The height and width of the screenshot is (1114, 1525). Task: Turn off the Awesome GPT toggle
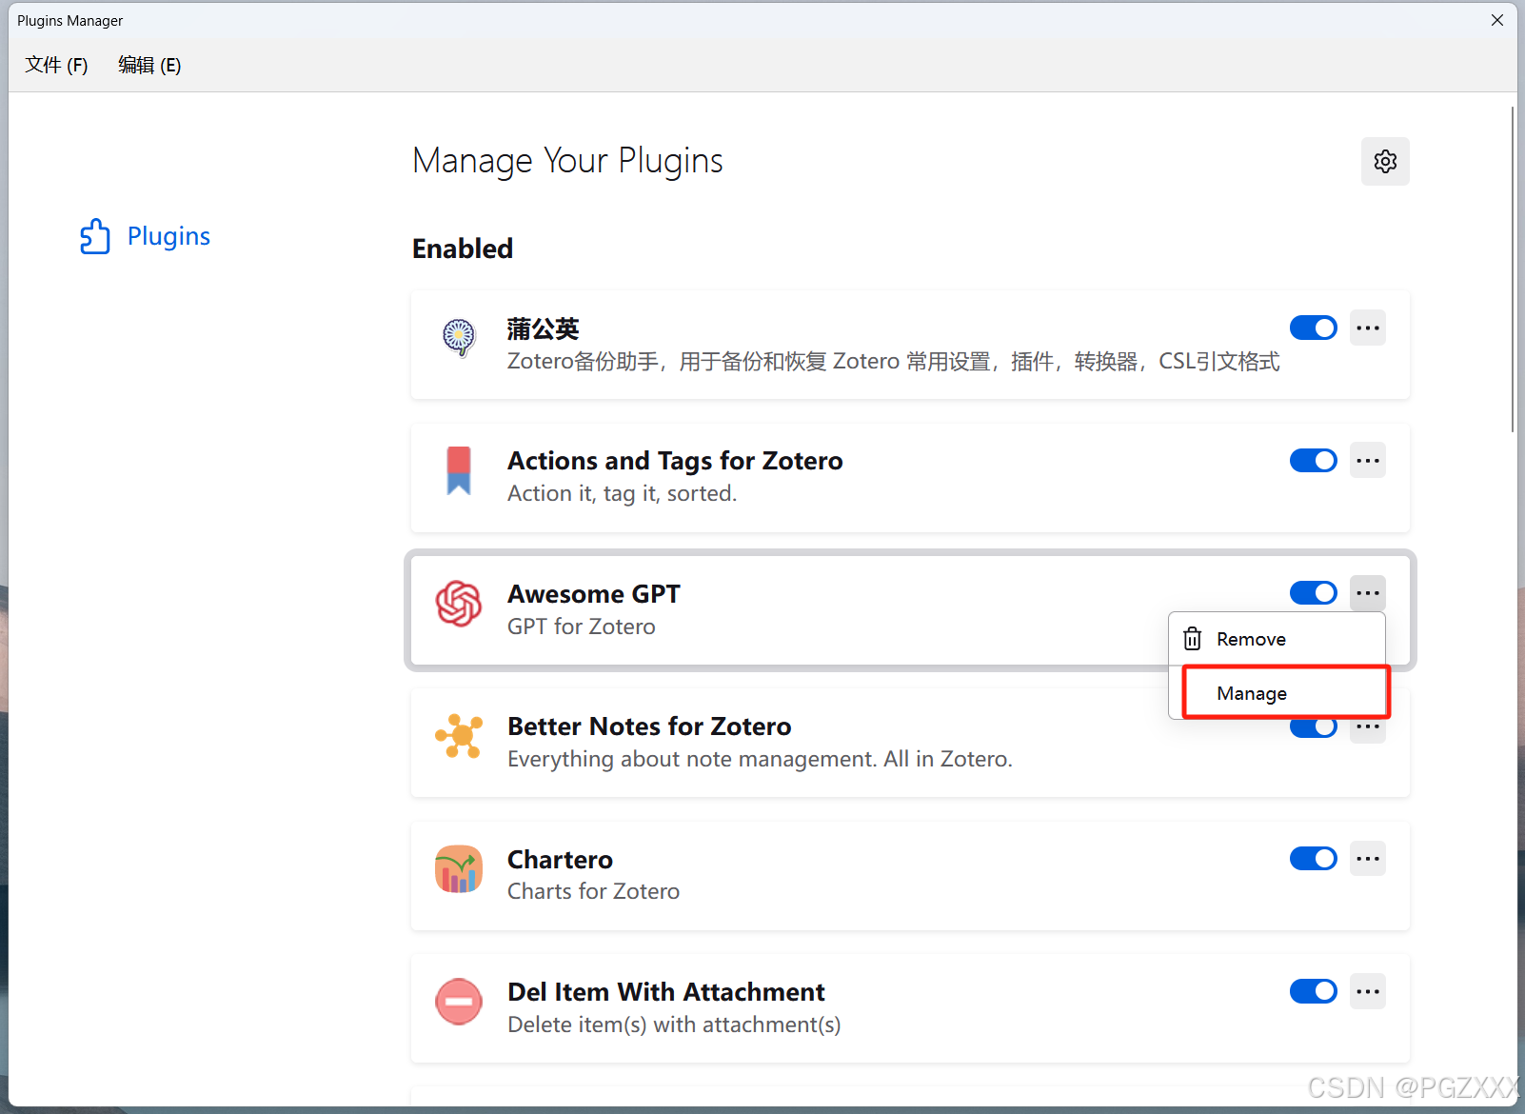pos(1314,593)
